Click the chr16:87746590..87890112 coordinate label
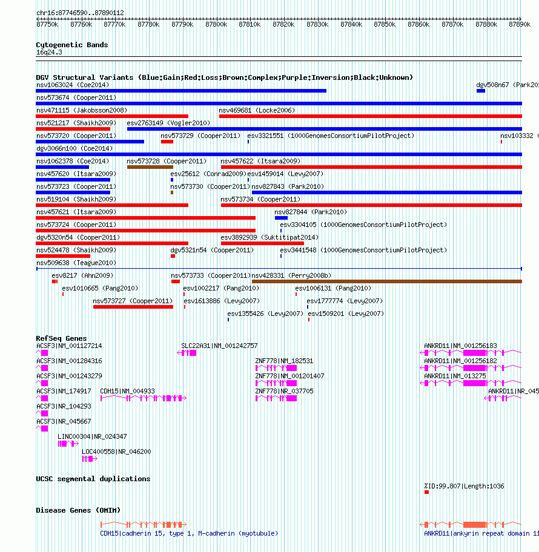Image resolution: width=539 pixels, height=552 pixels. point(81,13)
